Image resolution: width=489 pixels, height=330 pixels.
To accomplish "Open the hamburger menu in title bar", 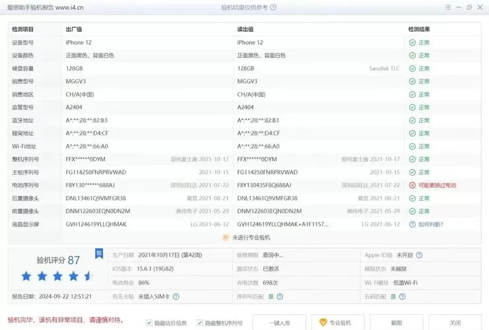I will 448,7.
